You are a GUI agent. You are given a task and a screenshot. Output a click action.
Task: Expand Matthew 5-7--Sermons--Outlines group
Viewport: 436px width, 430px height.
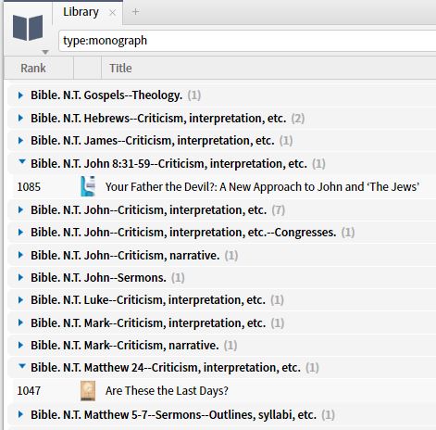[x=20, y=414]
